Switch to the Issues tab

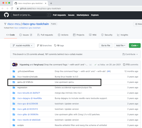pyautogui.click(x=26, y=35)
